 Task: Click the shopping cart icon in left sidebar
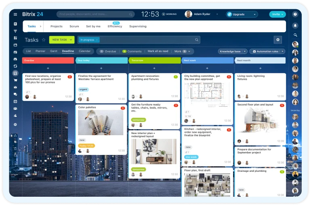click(x=15, y=80)
